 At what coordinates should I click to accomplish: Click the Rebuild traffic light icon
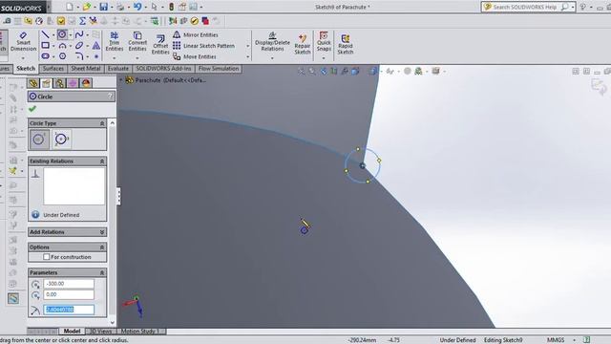[x=171, y=7]
